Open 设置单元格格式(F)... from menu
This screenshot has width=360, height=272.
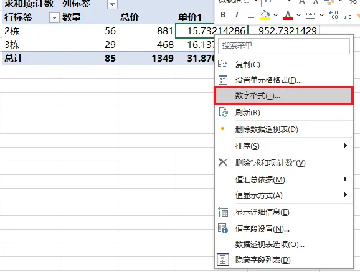pos(284,80)
